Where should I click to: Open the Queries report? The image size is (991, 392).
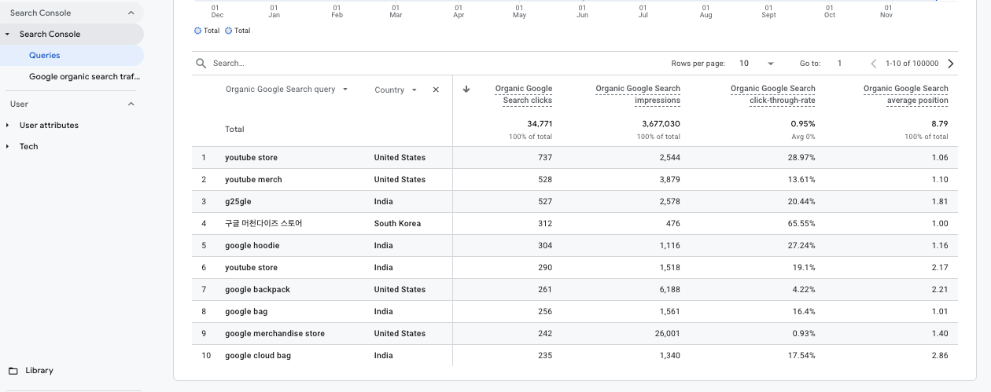tap(45, 56)
